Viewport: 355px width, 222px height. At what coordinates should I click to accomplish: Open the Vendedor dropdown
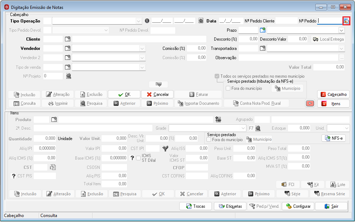(x=142, y=48)
